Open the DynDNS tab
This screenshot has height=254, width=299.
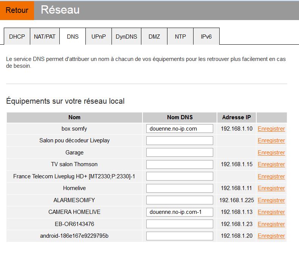(x=126, y=36)
